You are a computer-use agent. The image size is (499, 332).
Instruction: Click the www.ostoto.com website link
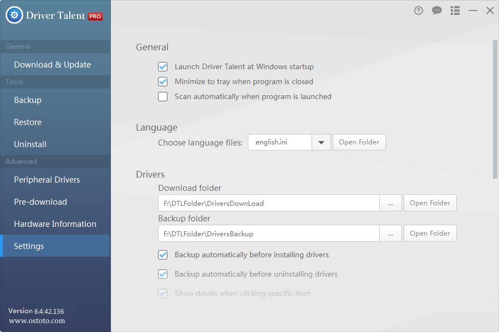[x=37, y=321]
